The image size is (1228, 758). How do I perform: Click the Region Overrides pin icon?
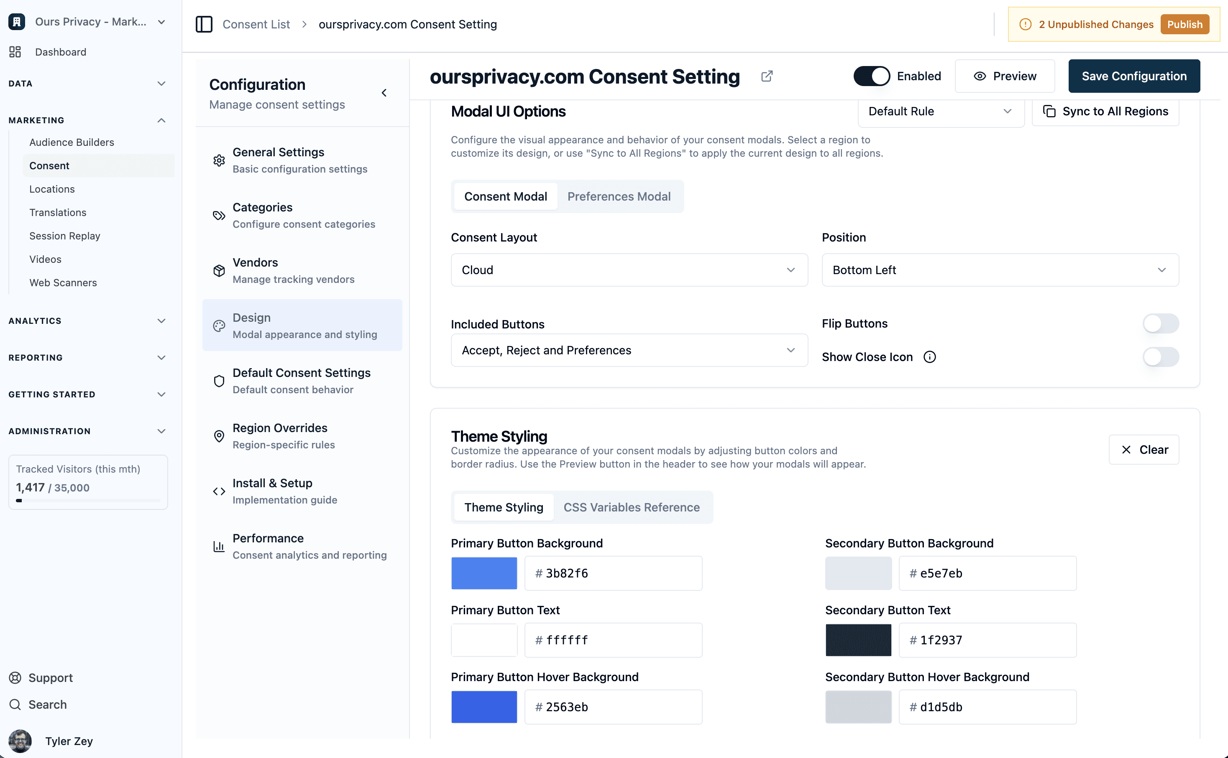[x=219, y=436]
